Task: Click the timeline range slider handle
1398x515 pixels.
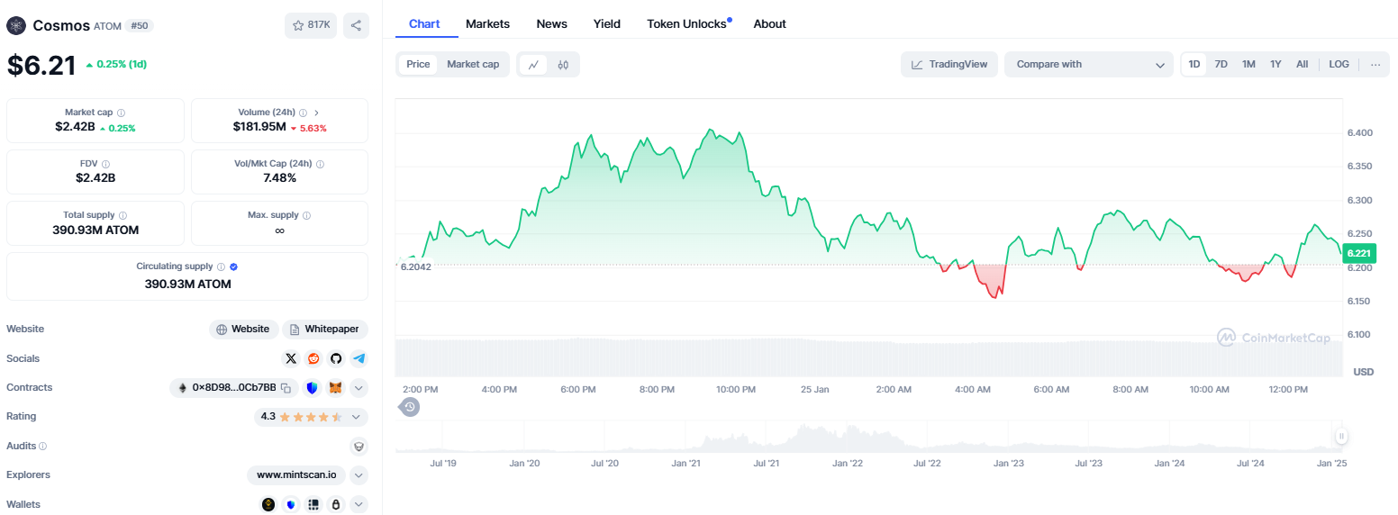Action: coord(1341,437)
